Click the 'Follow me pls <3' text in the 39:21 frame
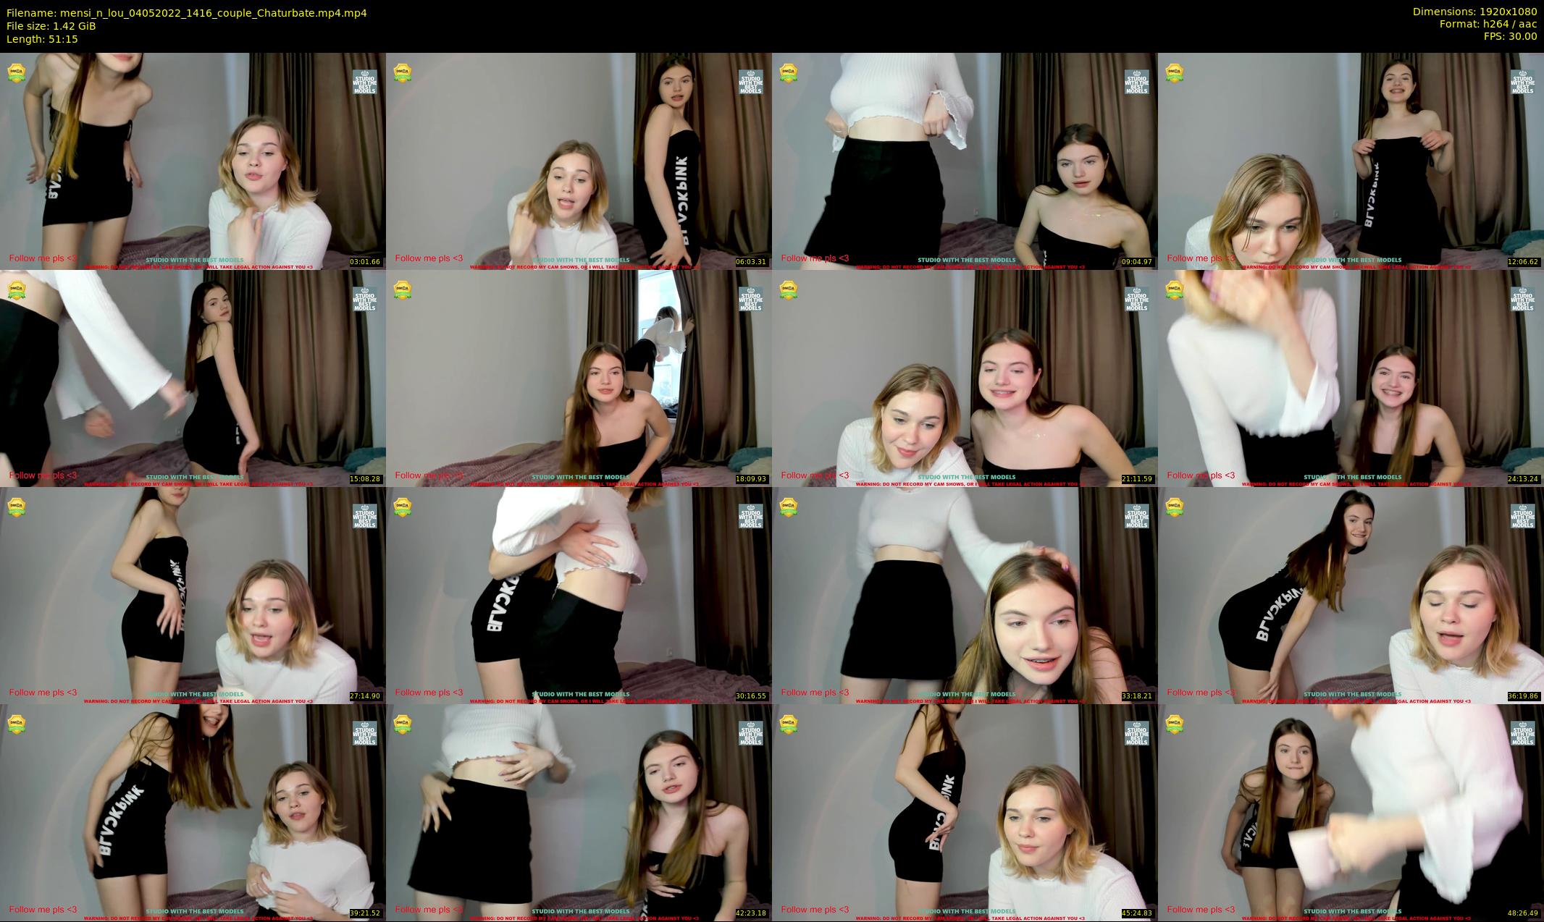 pos(43,910)
